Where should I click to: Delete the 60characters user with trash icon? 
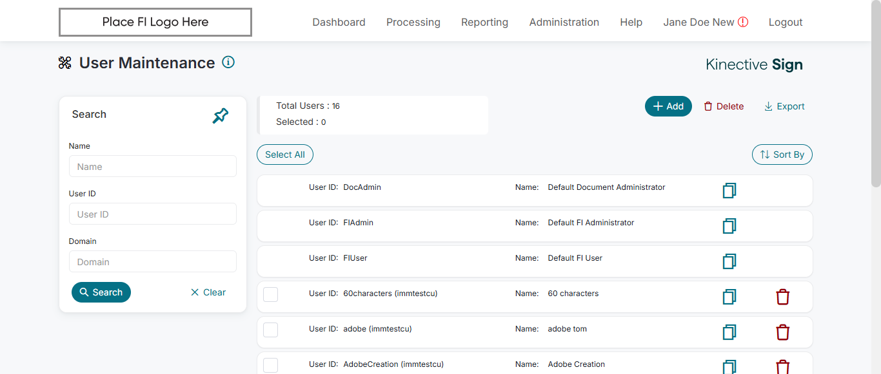click(x=782, y=297)
